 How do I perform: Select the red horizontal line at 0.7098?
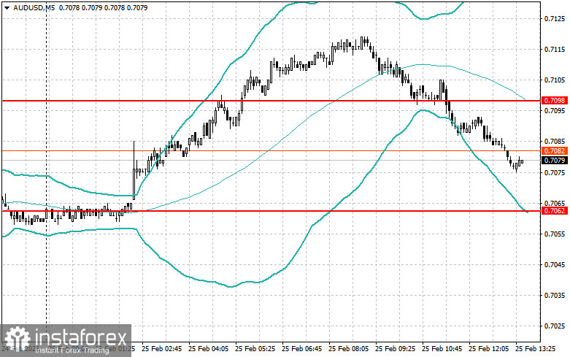(271, 100)
